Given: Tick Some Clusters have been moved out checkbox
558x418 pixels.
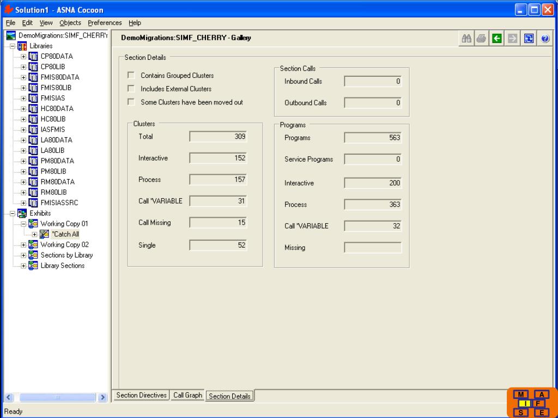Looking at the screenshot, I should click(131, 102).
